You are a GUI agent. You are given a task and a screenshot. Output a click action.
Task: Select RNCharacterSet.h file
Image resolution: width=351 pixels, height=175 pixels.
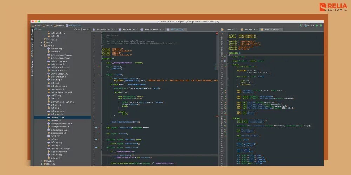click(x=57, y=71)
